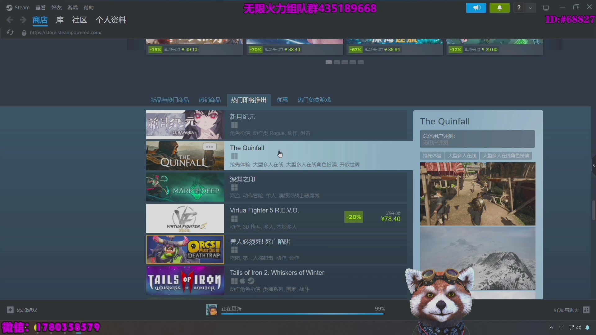Click the 添加游戏 link
The image size is (596, 335).
click(x=27, y=310)
